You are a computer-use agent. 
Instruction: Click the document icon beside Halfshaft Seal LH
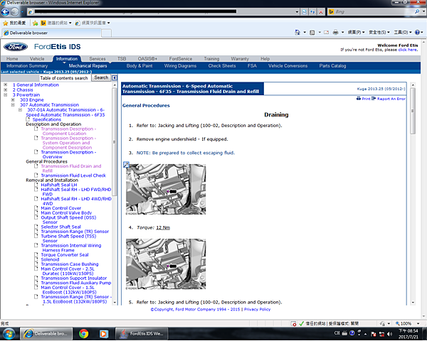[36, 185]
